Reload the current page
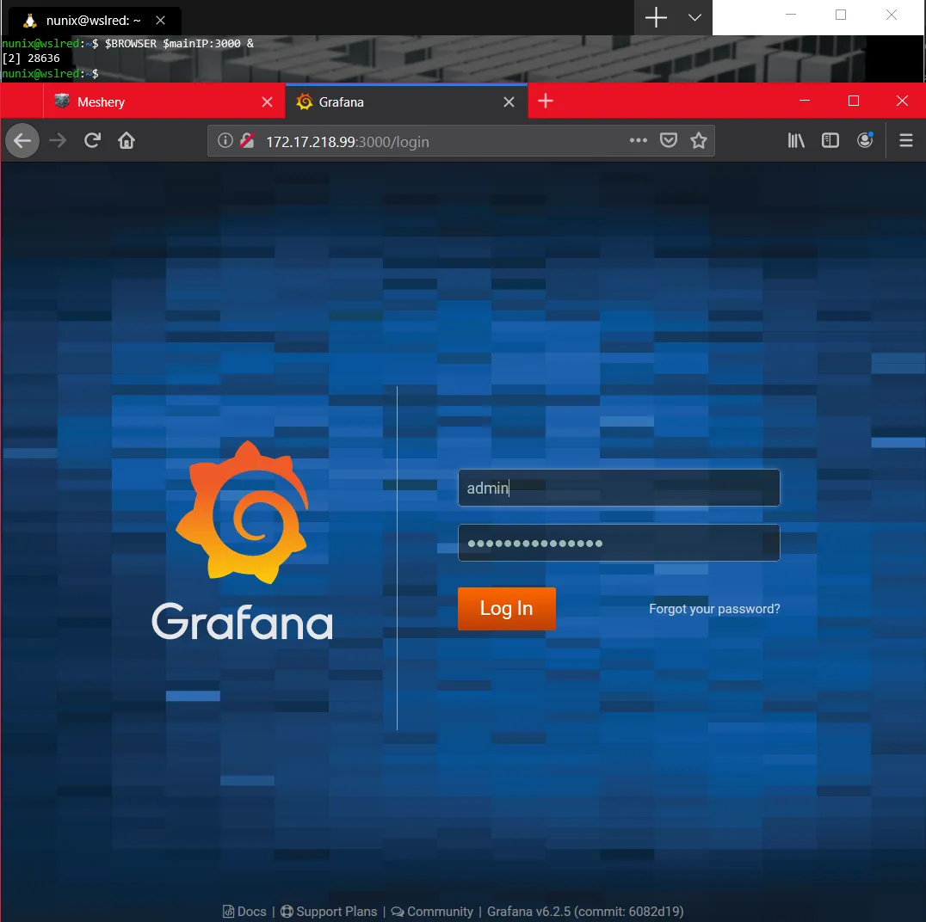 pyautogui.click(x=92, y=140)
